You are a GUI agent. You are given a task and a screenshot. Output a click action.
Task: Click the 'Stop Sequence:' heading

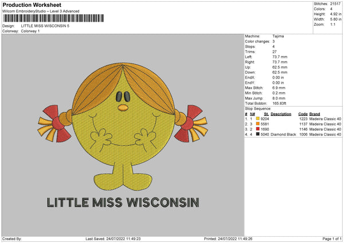click(258, 109)
